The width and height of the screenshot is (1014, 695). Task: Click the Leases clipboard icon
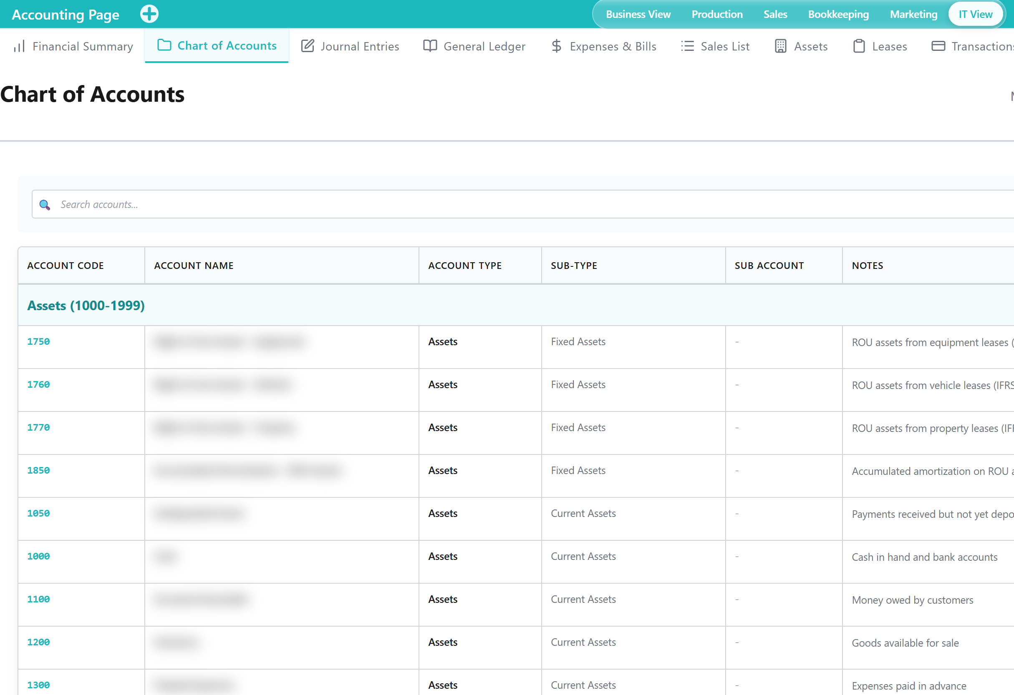(x=859, y=46)
